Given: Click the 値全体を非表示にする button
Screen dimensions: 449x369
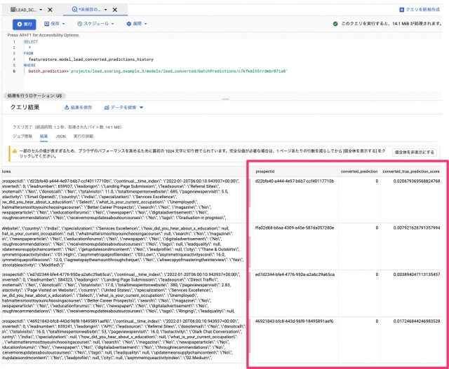Looking at the screenshot, I should 415,153.
